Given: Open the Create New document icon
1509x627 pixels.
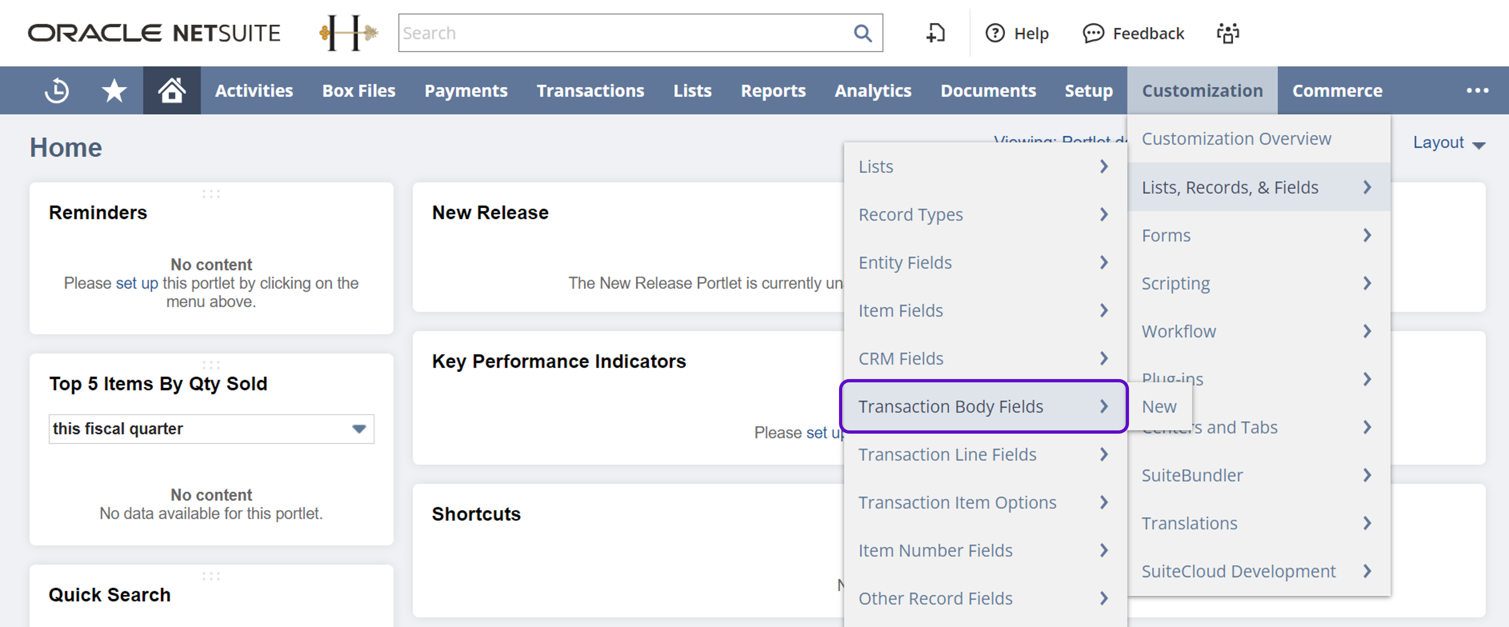Looking at the screenshot, I should (x=936, y=33).
